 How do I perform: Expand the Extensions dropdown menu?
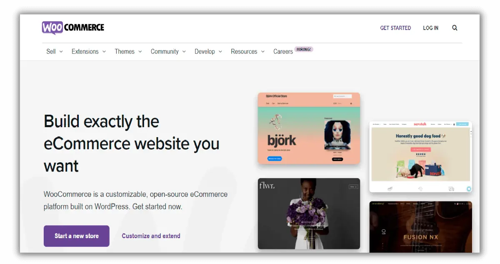pyautogui.click(x=88, y=52)
